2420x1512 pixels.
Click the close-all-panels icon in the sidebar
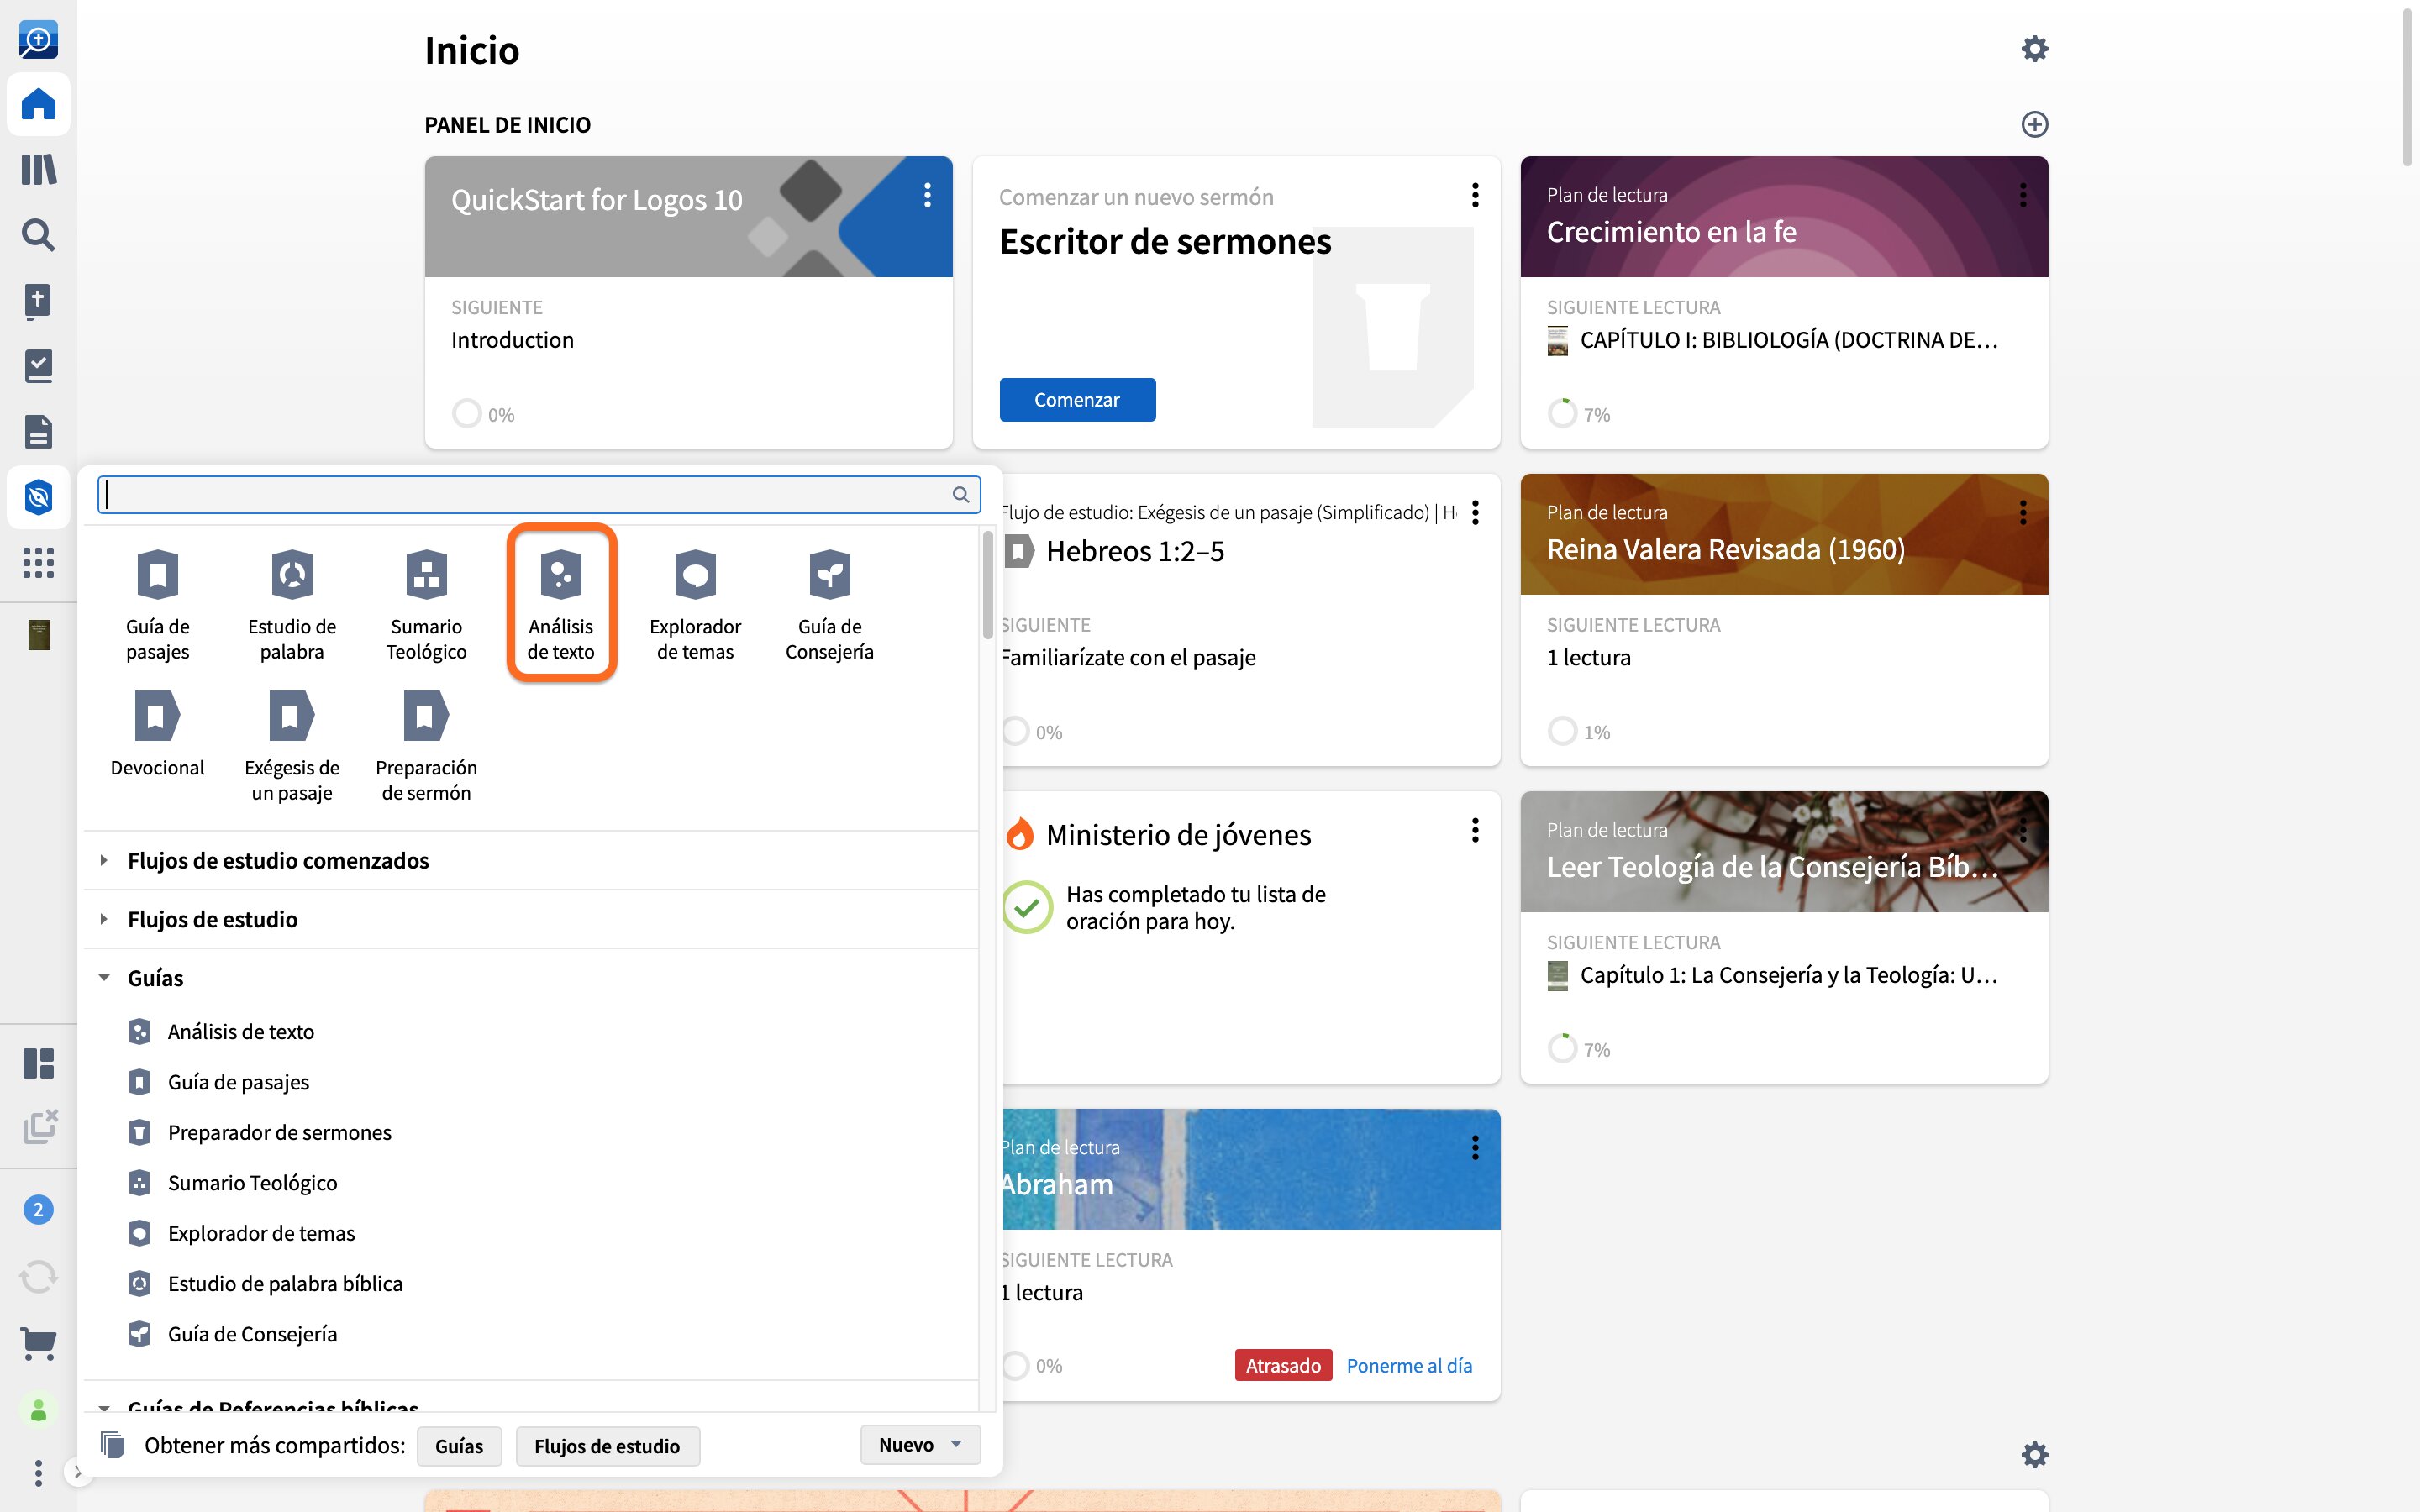pyautogui.click(x=40, y=1127)
